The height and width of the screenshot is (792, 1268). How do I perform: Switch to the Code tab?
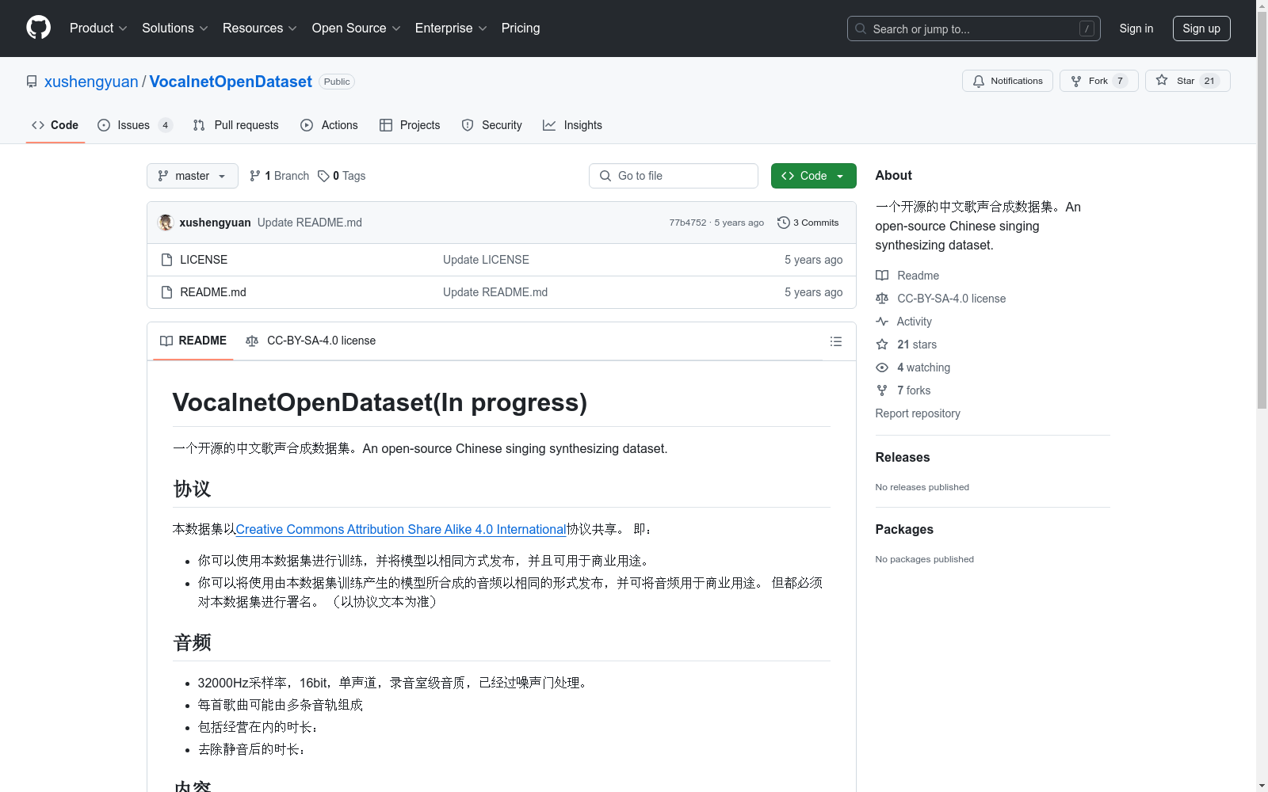[x=55, y=125]
